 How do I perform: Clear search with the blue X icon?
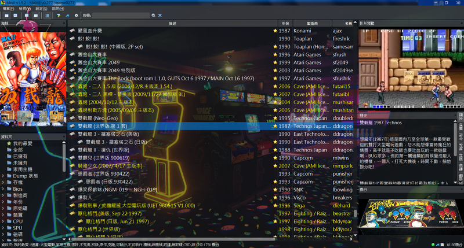[x=160, y=16]
